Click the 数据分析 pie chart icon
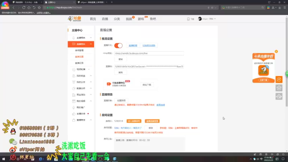Image resolution: width=288 pixels, height=162 pixels. point(73,88)
